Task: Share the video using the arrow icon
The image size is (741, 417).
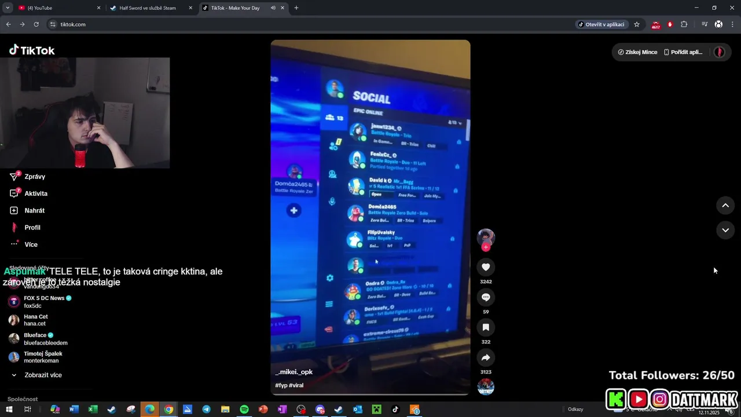Action: click(486, 357)
